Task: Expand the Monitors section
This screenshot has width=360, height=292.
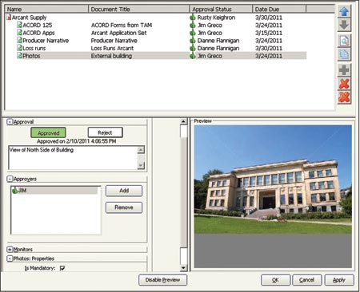Action: (10, 250)
